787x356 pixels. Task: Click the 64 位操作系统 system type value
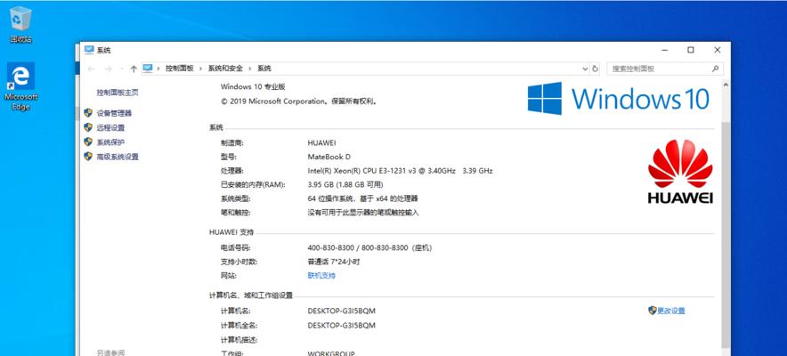(363, 199)
